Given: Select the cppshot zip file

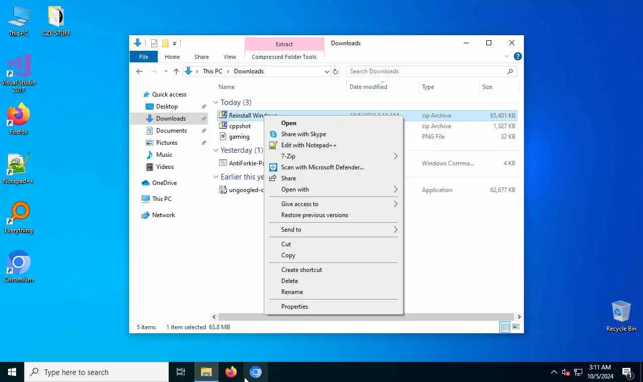Looking at the screenshot, I should (x=240, y=126).
